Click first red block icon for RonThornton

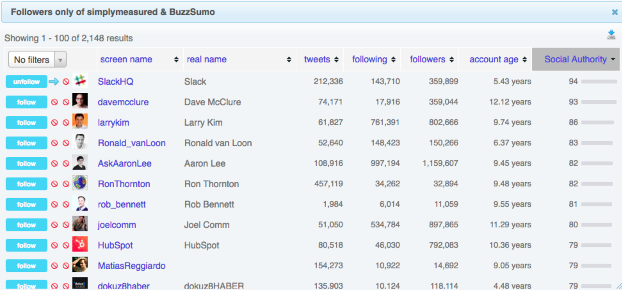click(x=54, y=184)
